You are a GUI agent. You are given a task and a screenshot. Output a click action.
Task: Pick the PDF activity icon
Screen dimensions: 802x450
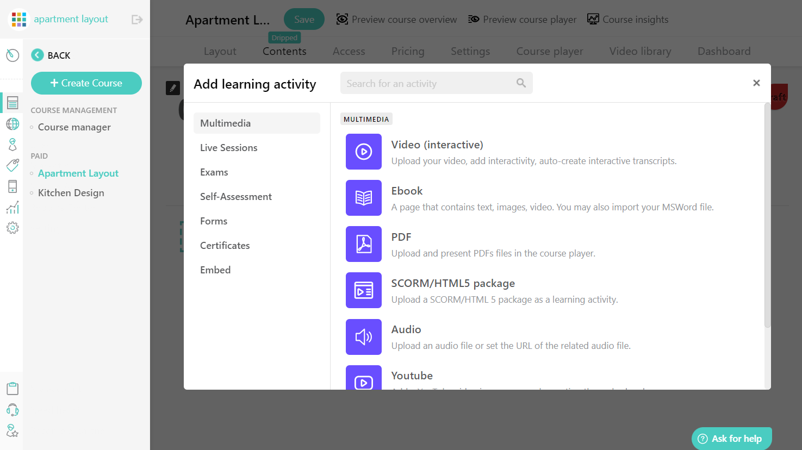pyautogui.click(x=364, y=244)
